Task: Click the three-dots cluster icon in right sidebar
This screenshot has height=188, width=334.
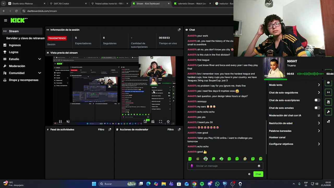Action: pyautogui.click(x=328, y=121)
